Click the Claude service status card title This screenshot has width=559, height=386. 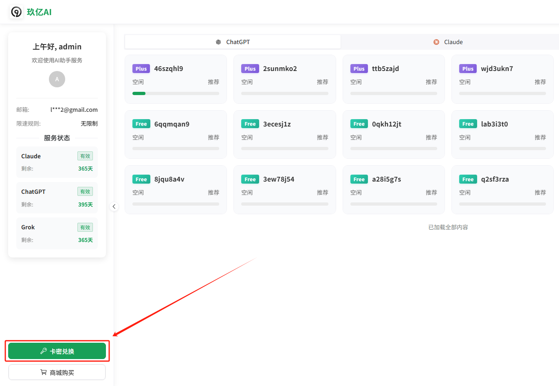click(x=31, y=156)
